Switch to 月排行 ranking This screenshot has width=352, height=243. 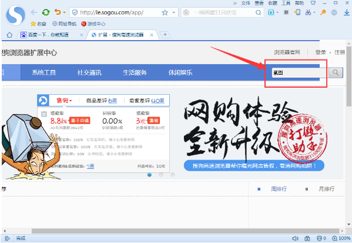tap(326, 189)
